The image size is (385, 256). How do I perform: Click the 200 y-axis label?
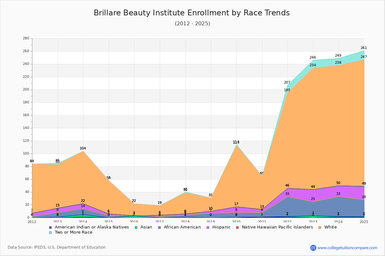26,90
